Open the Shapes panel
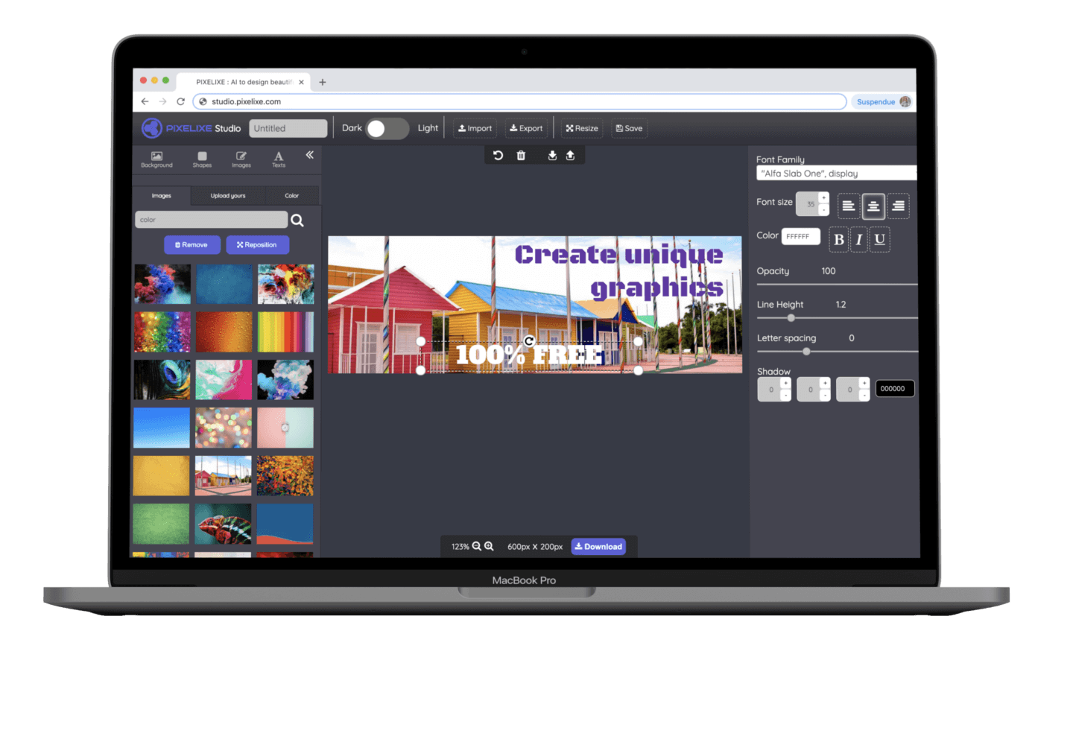1073x739 pixels. pos(202,159)
